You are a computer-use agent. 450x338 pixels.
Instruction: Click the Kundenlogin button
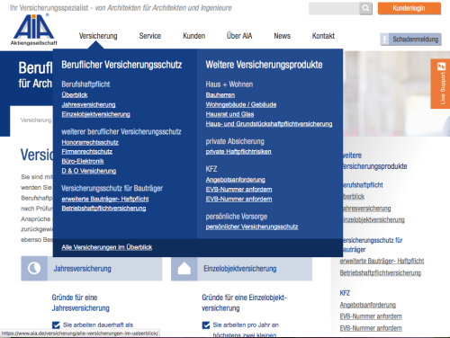click(409, 8)
